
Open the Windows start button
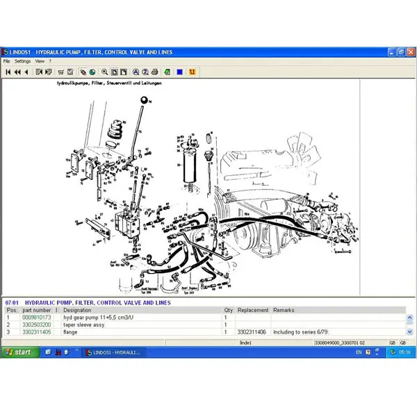[x=20, y=352]
